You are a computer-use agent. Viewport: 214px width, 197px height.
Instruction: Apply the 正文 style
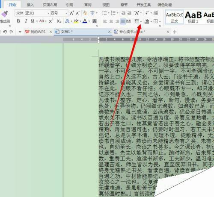pyautogui.click(x=174, y=17)
